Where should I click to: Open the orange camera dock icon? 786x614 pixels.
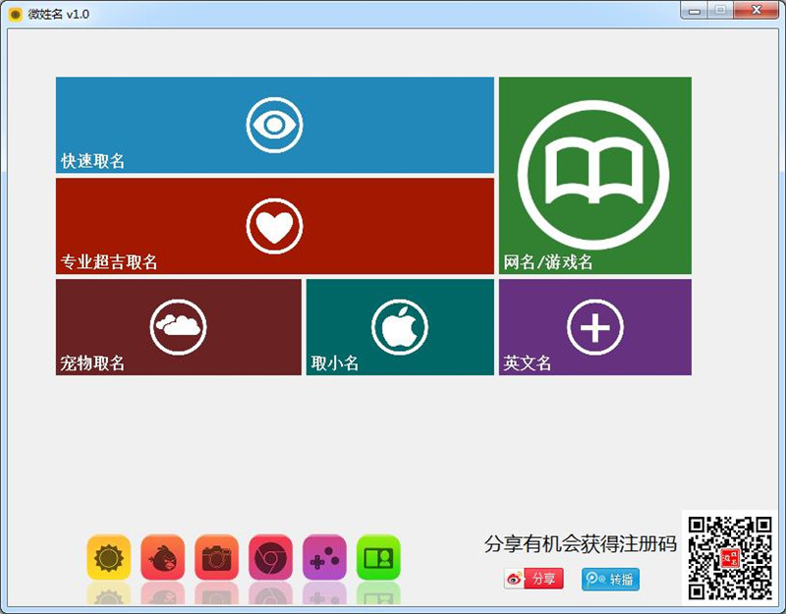pos(216,558)
